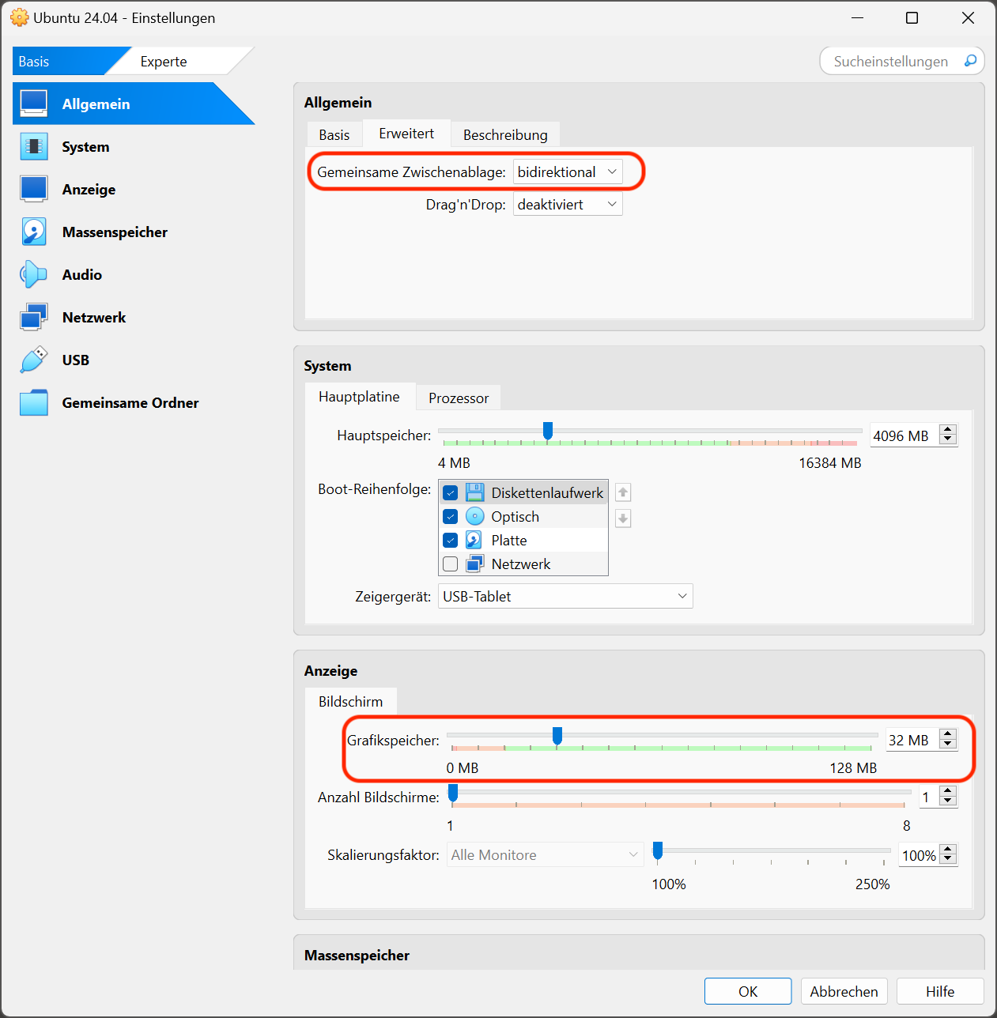Select Massenspeicher category label
The width and height of the screenshot is (997, 1018).
115,232
